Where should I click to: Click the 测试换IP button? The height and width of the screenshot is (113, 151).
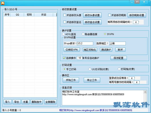tap(106, 50)
